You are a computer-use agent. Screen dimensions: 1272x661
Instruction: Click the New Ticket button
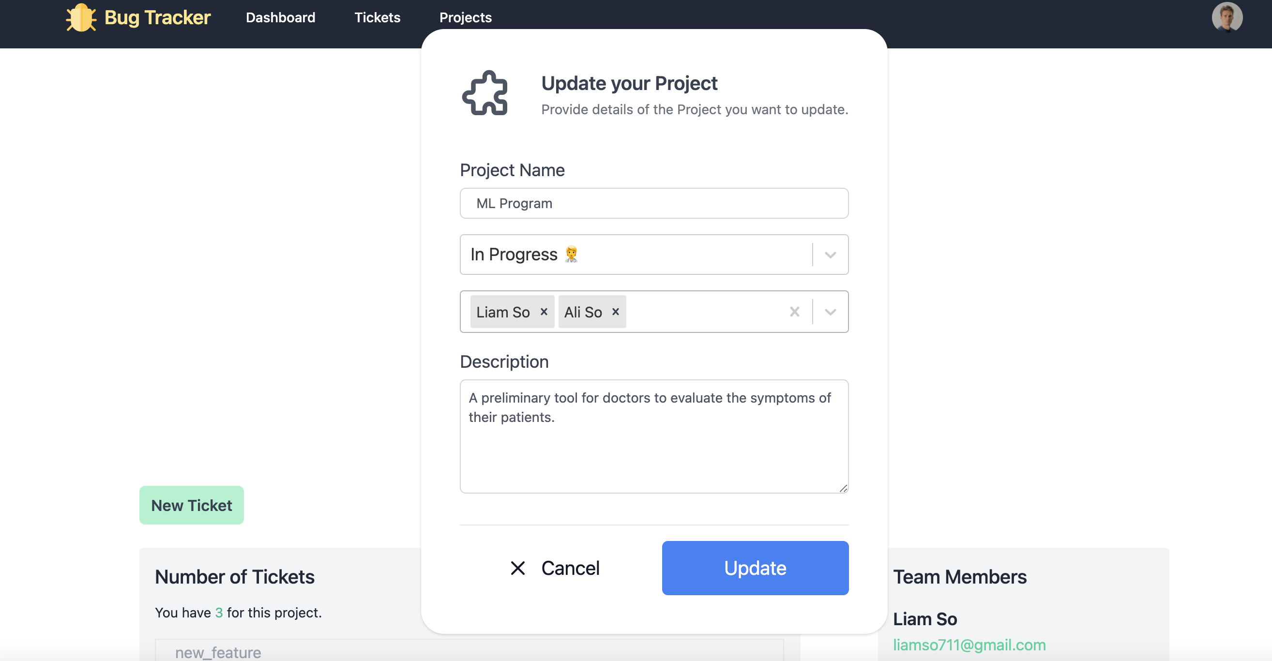coord(192,505)
